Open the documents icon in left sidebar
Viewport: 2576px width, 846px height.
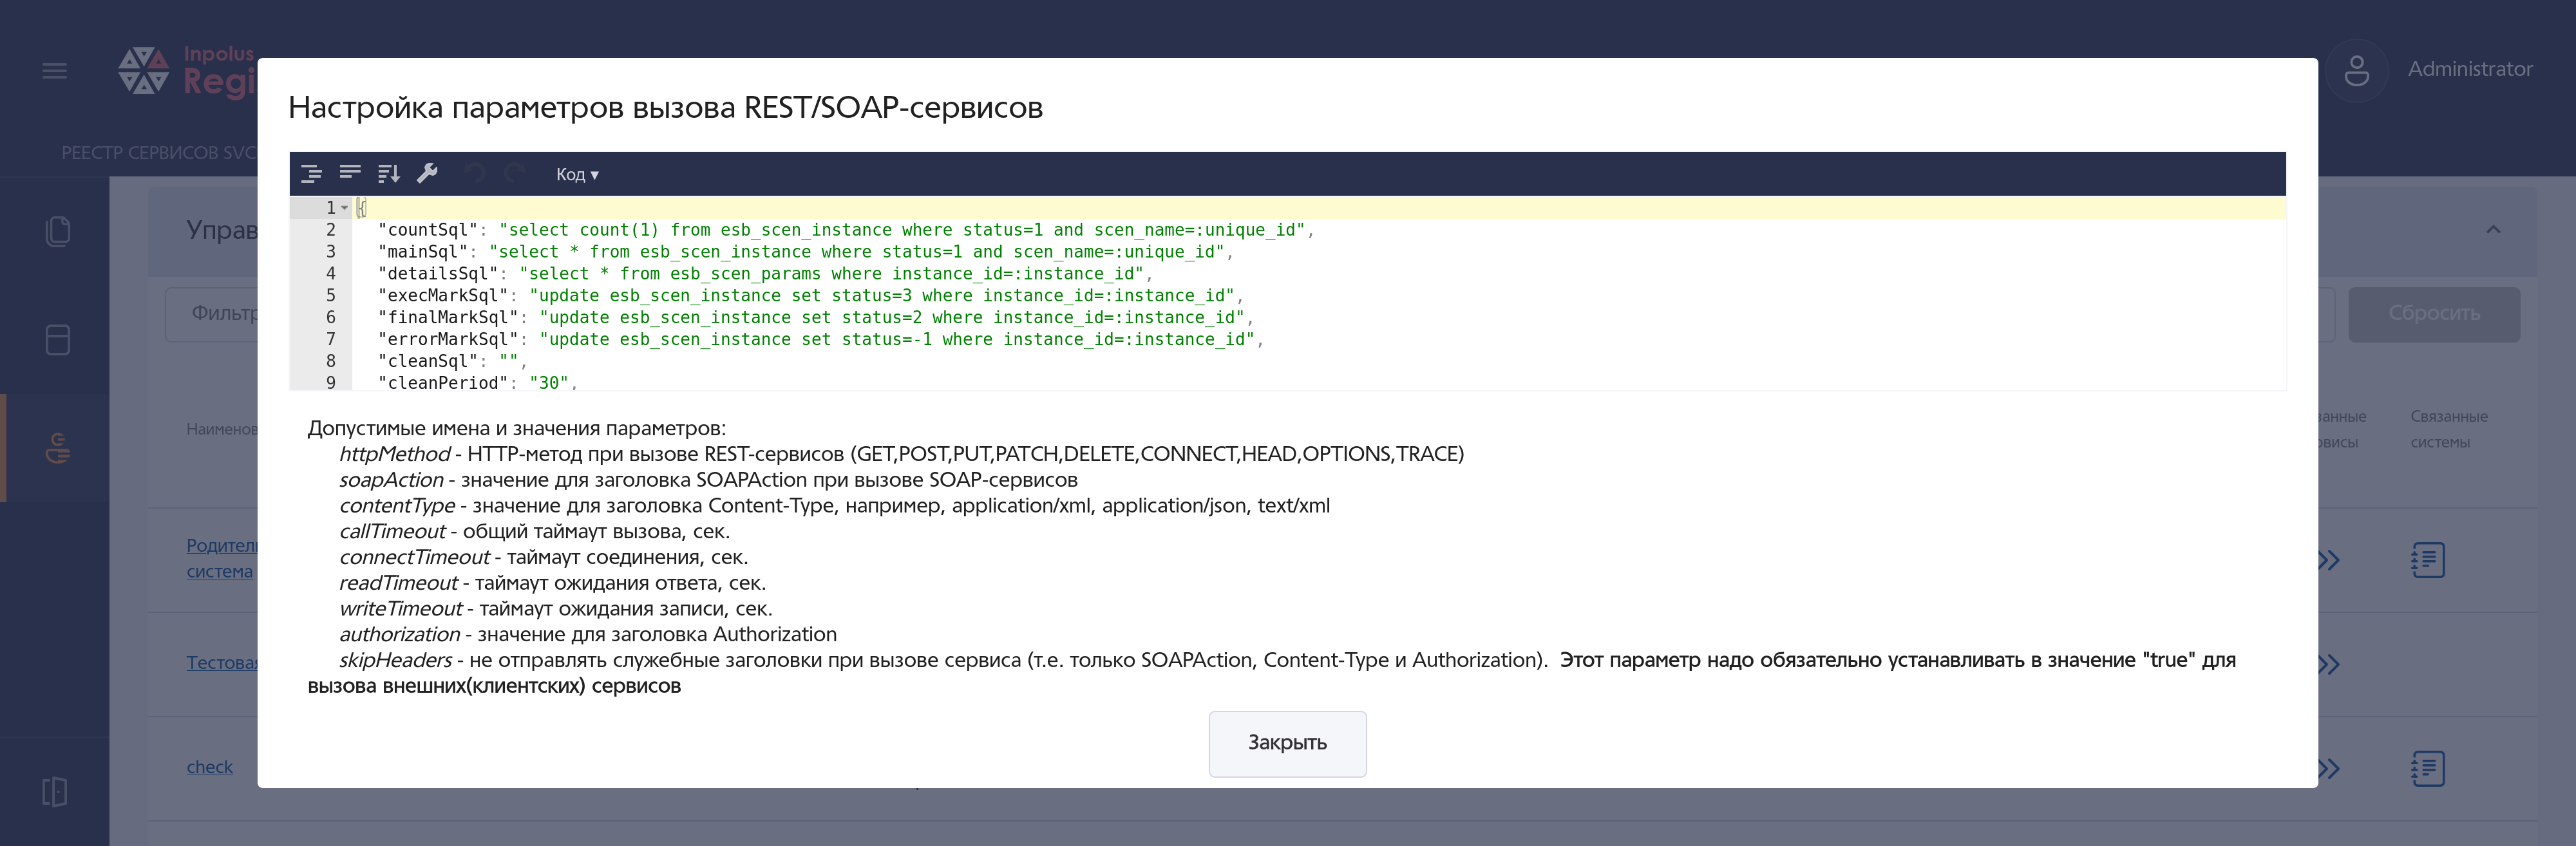coord(58,232)
